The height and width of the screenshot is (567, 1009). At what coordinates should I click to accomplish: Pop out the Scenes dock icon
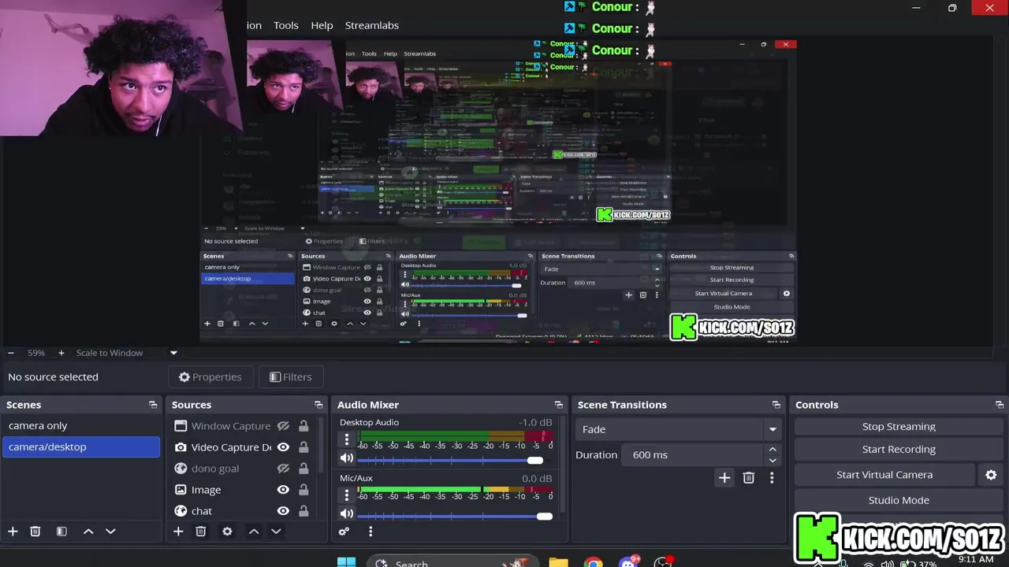[153, 405]
